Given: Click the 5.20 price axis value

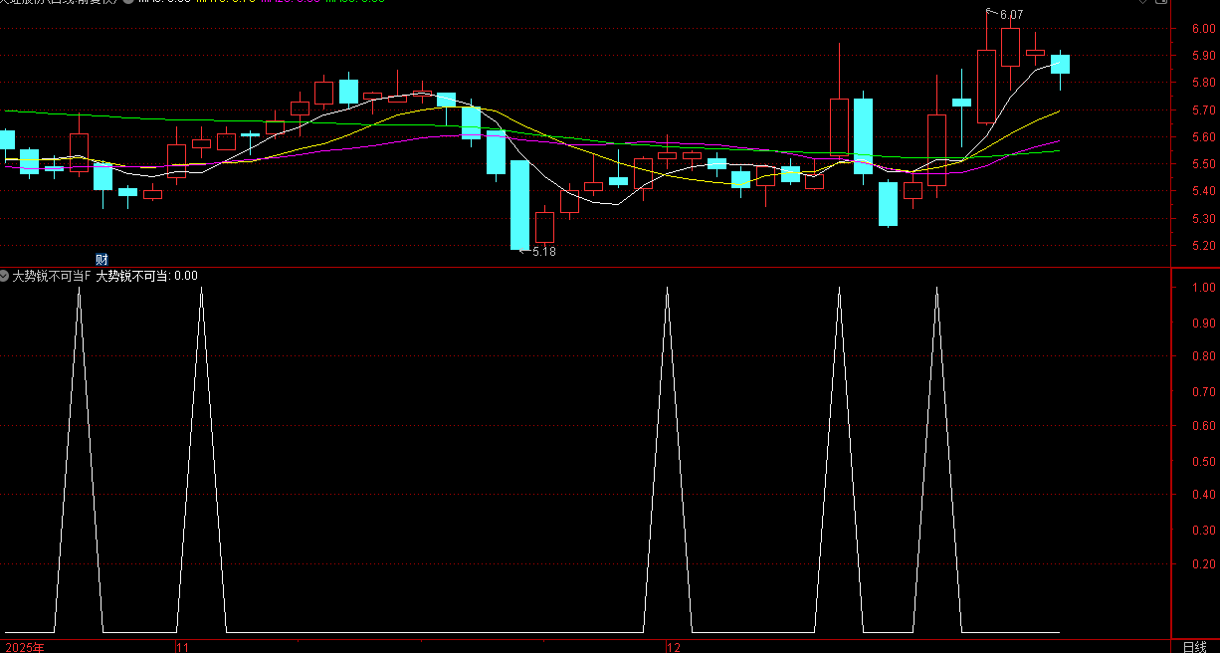Looking at the screenshot, I should [1204, 246].
